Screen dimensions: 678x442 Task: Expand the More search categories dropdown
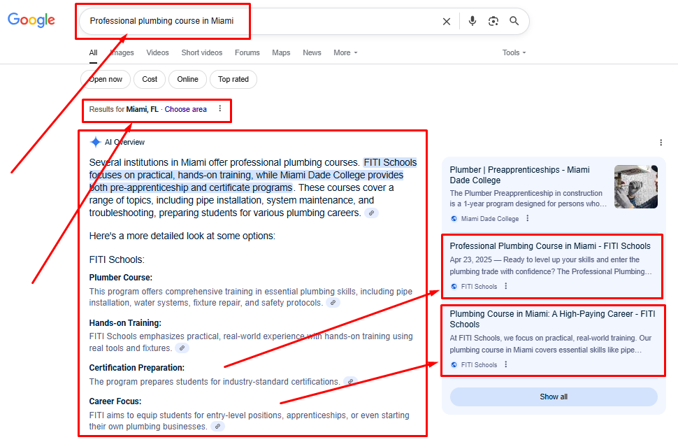[345, 52]
